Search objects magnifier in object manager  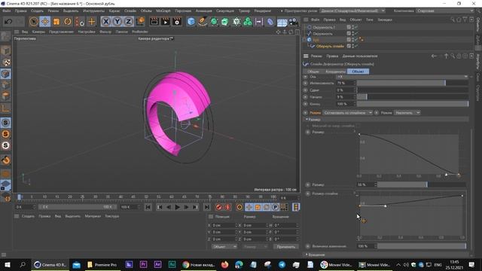tap(453, 20)
